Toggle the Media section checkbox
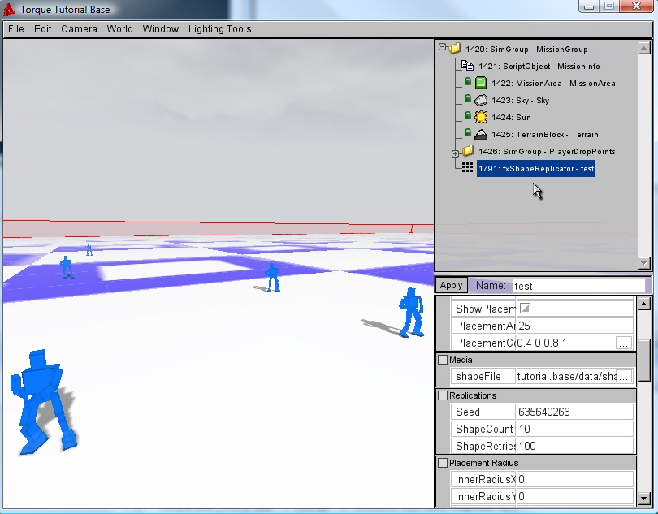 click(443, 360)
